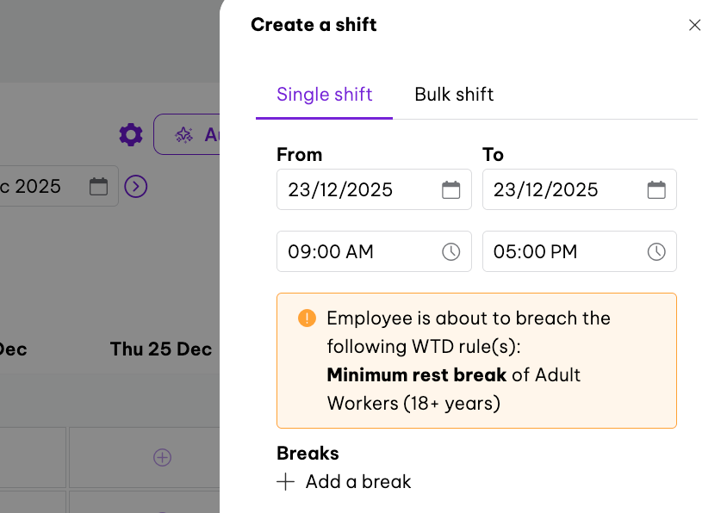Close the Create a shift panel
The image size is (727, 513).
[x=694, y=25]
